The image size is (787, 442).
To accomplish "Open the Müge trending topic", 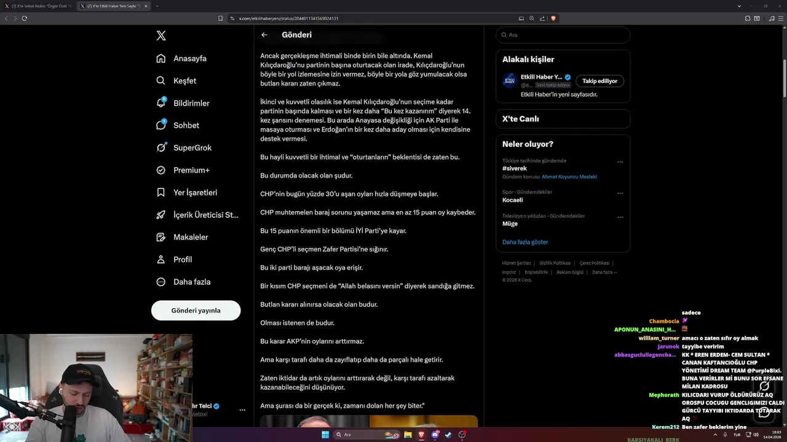I will coord(510,224).
